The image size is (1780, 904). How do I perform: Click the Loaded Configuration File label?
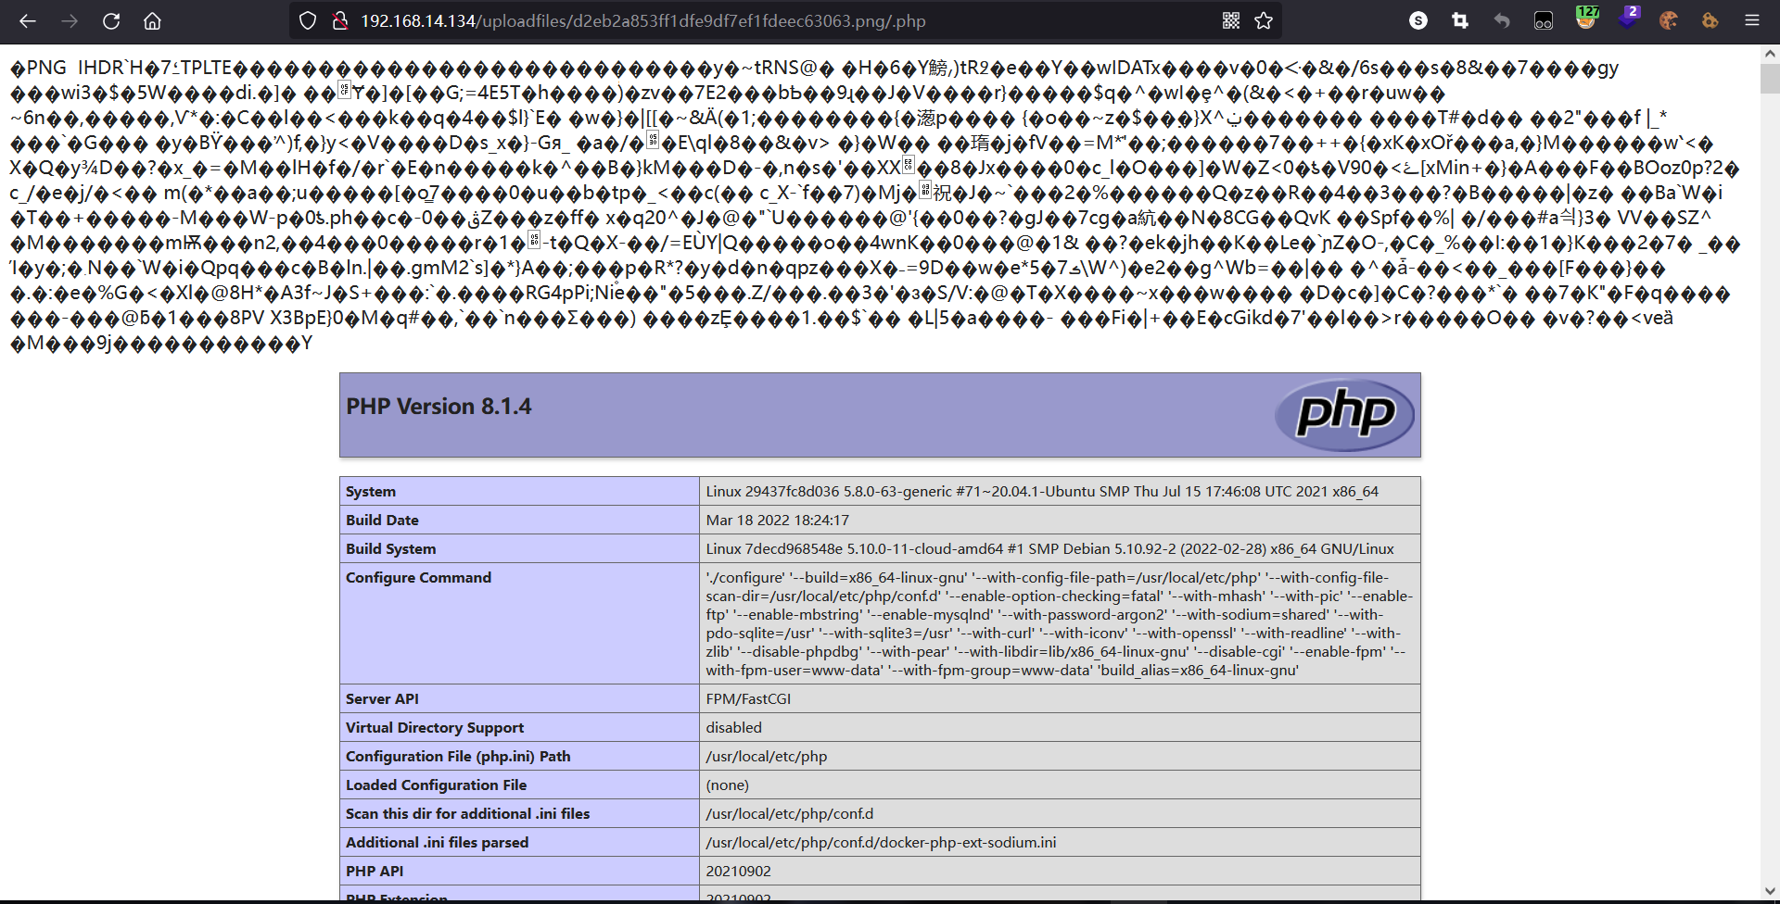[436, 785]
